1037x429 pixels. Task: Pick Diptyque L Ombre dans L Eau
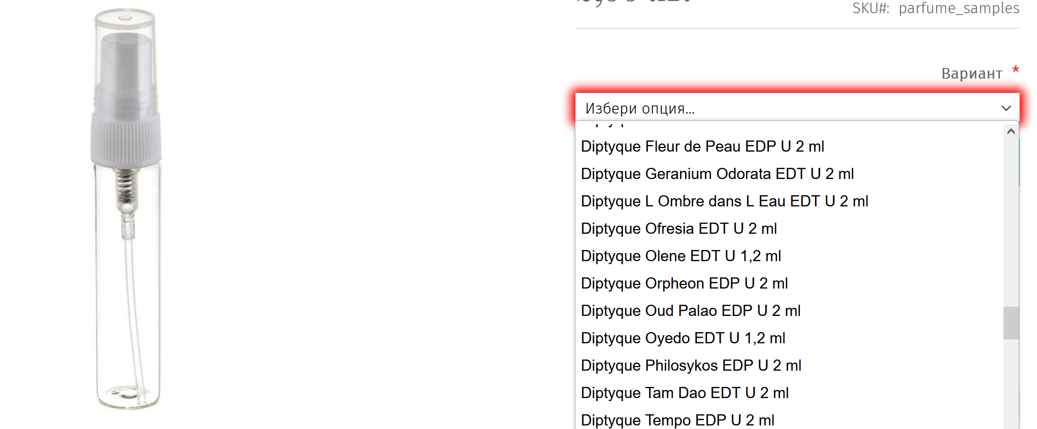[x=790, y=201]
